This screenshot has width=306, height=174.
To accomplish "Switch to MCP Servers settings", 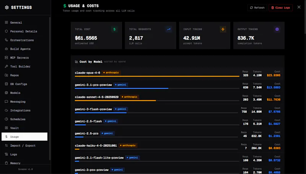I will 24,57.
